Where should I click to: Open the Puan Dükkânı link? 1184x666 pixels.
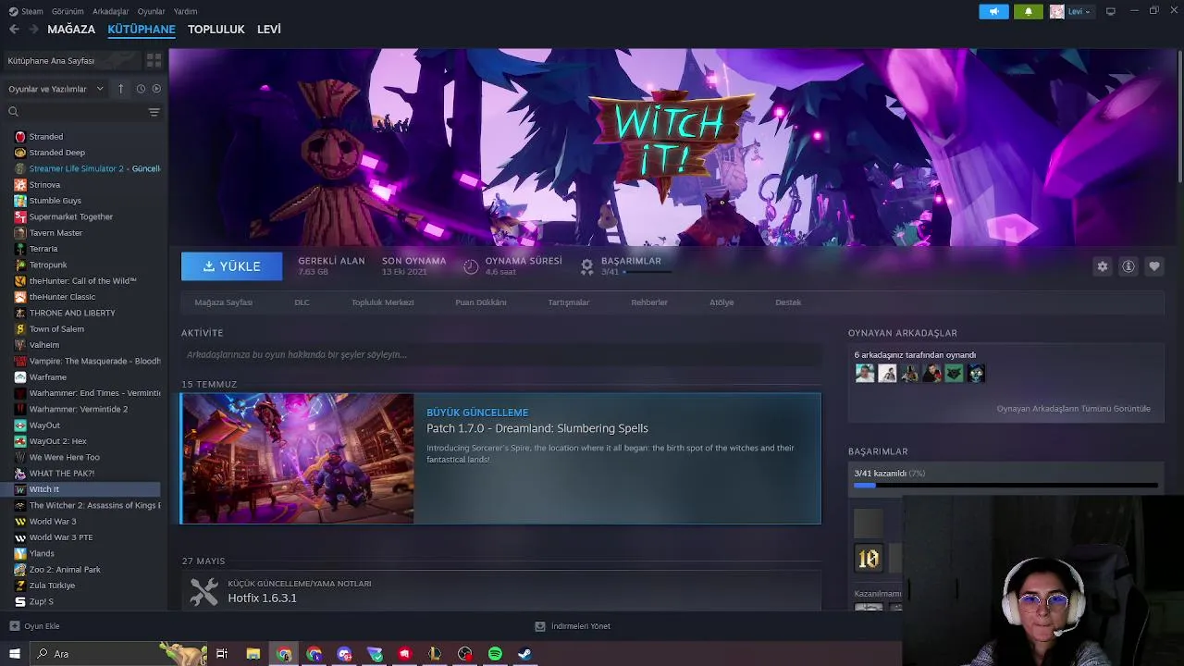[x=481, y=302]
